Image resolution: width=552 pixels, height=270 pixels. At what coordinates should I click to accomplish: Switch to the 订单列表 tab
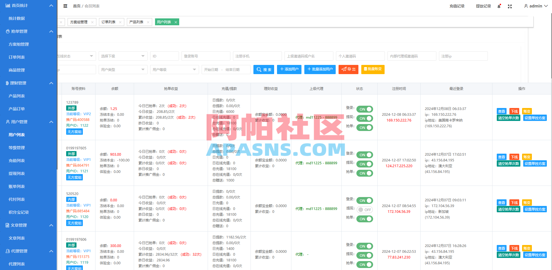(x=109, y=22)
